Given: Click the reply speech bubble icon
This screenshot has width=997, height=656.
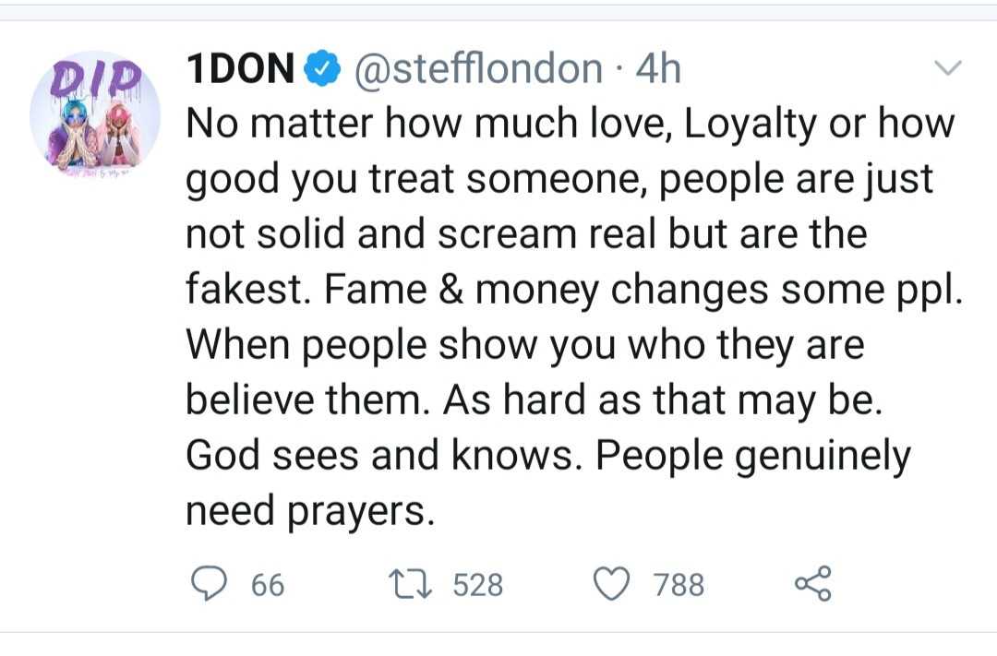Looking at the screenshot, I should pyautogui.click(x=210, y=583).
